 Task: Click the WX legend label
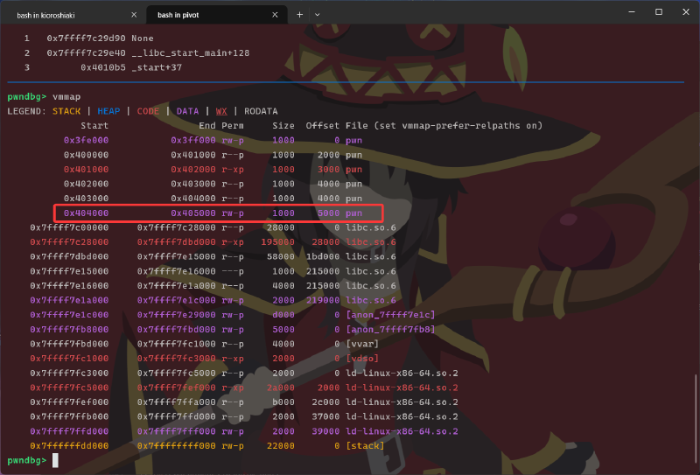click(x=221, y=111)
